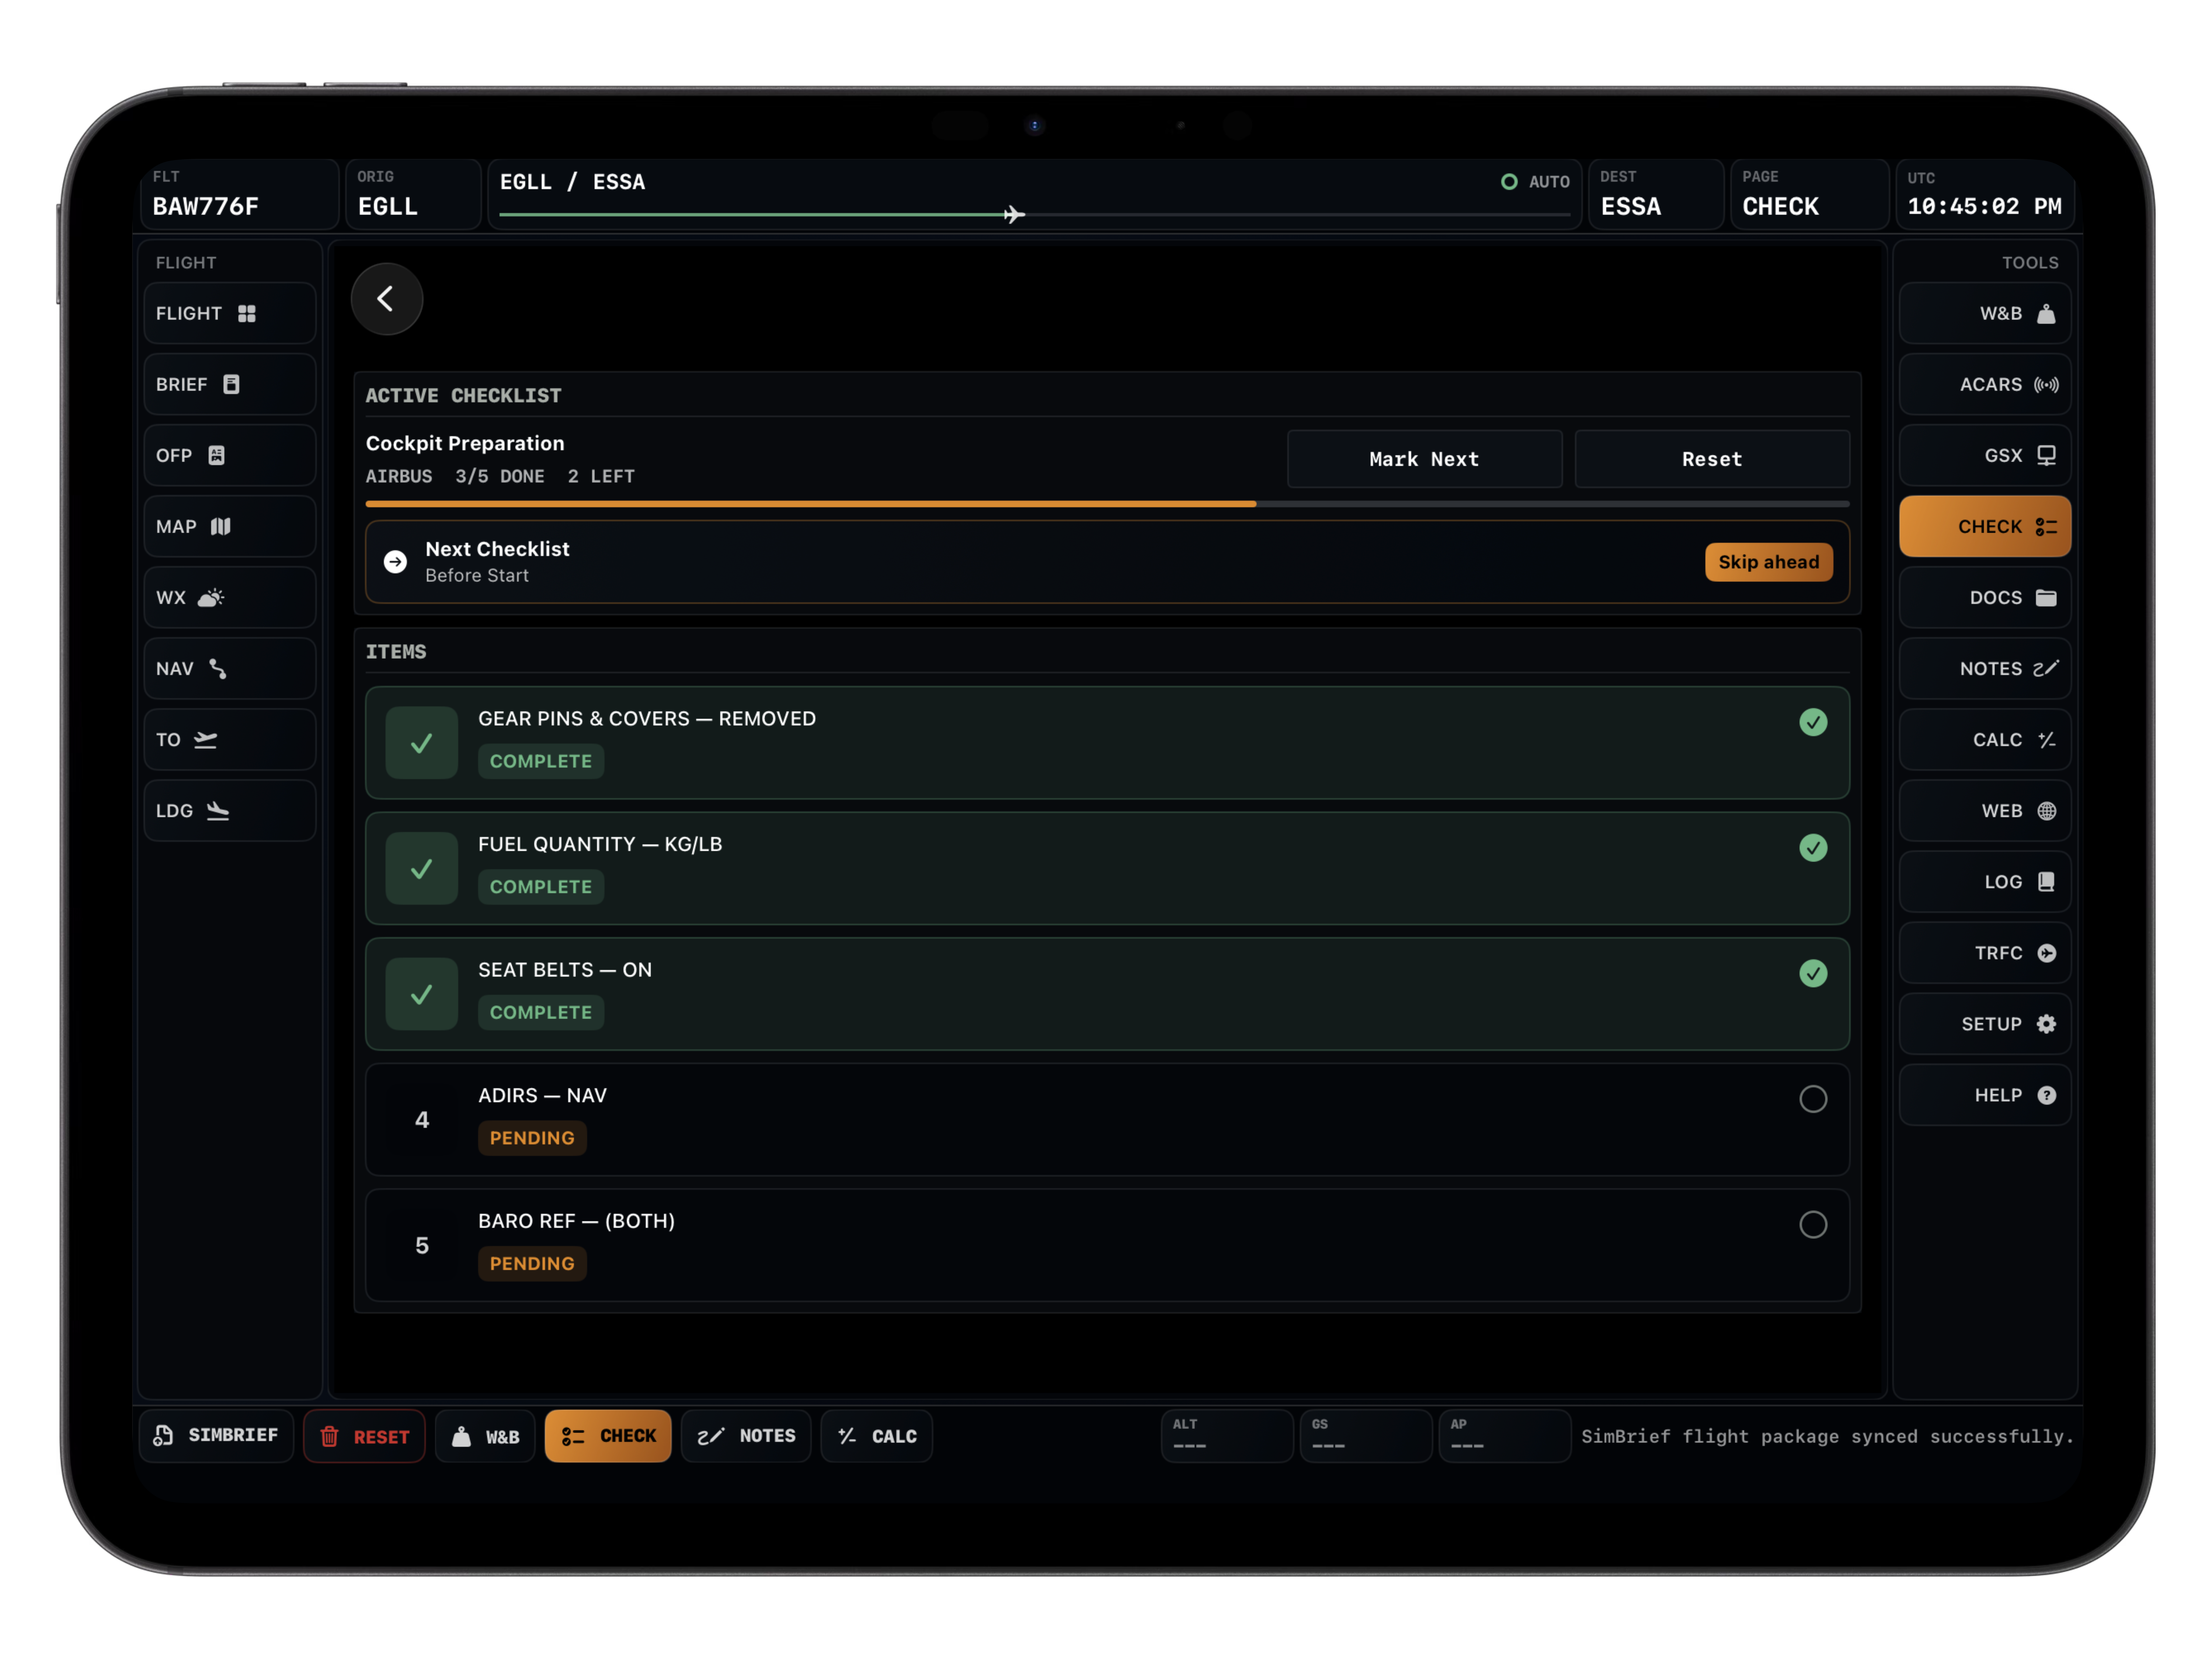
Task: Click the AP readout in bottom bar
Action: point(1504,1436)
